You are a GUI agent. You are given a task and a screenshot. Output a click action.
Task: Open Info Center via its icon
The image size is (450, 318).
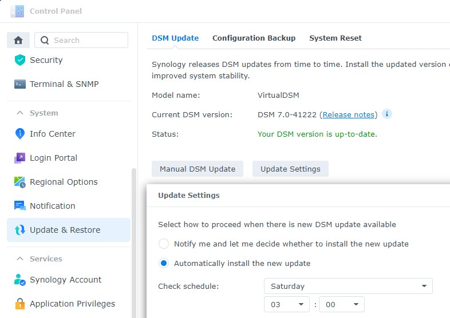20,134
